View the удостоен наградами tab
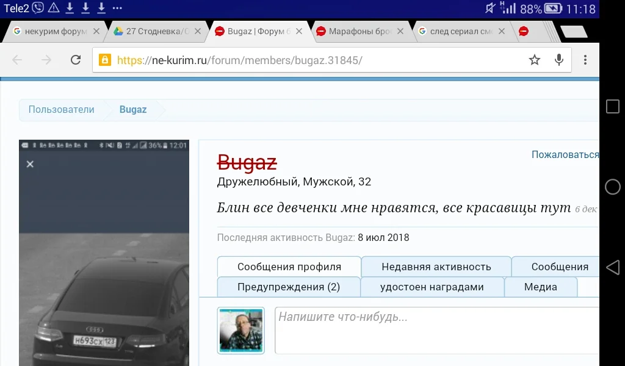The height and width of the screenshot is (366, 625). tap(433, 287)
